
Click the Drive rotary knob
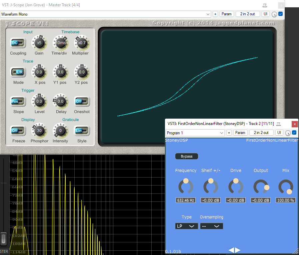click(236, 186)
